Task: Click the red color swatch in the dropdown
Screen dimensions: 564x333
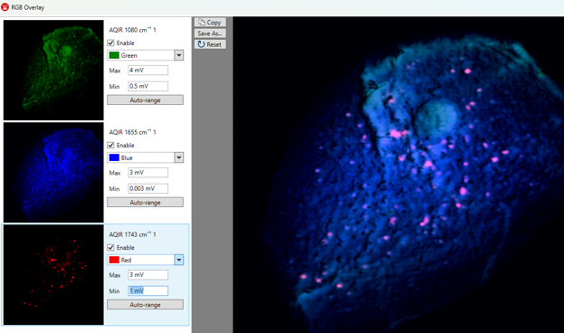Action: [114, 260]
